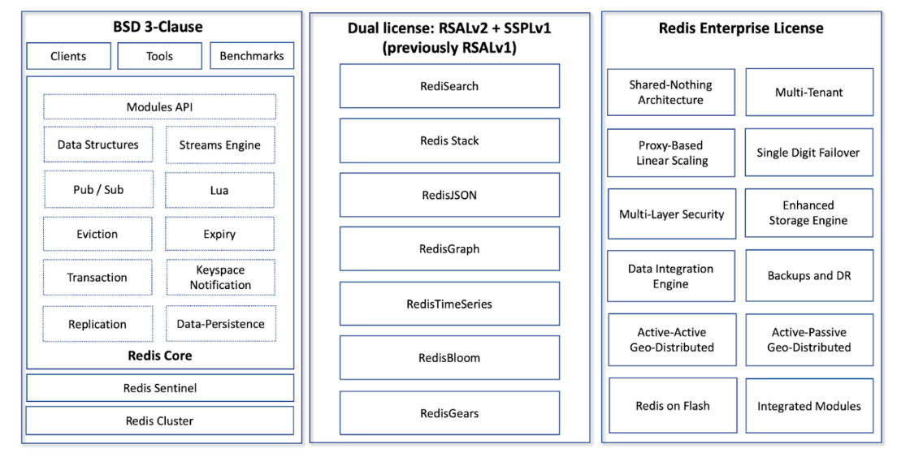
Task: Click the Integrated Modules box
Action: pos(809,406)
